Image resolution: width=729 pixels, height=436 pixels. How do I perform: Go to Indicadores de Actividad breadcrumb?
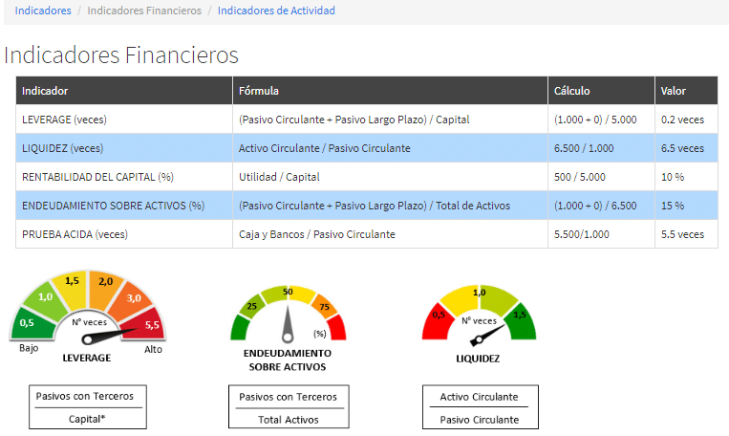pos(276,11)
